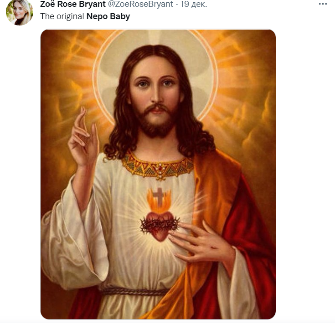Click Zoë Rose Bryant's profile avatar
Image resolution: width=335 pixels, height=323 pixels.
(19, 12)
